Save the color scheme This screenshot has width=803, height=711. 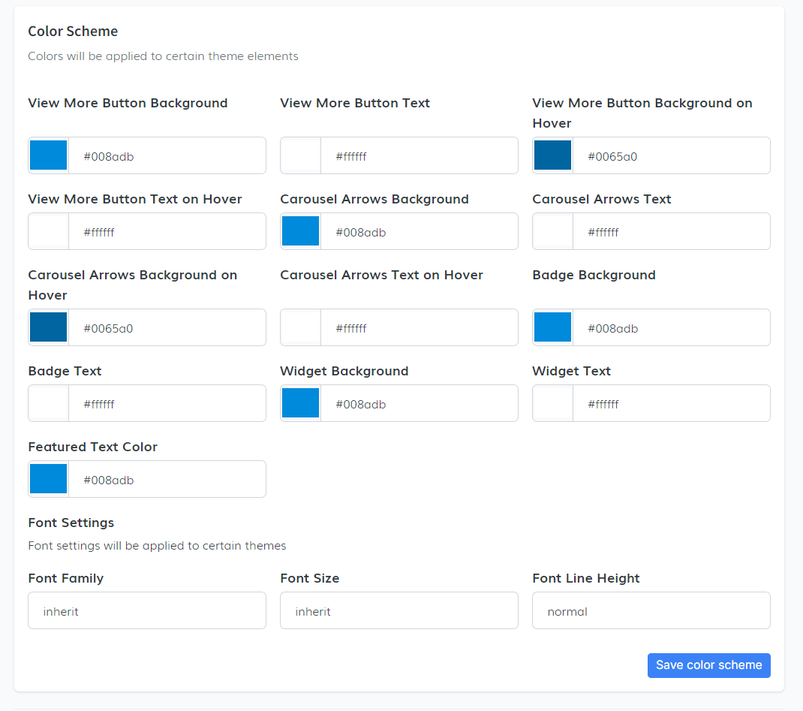708,665
